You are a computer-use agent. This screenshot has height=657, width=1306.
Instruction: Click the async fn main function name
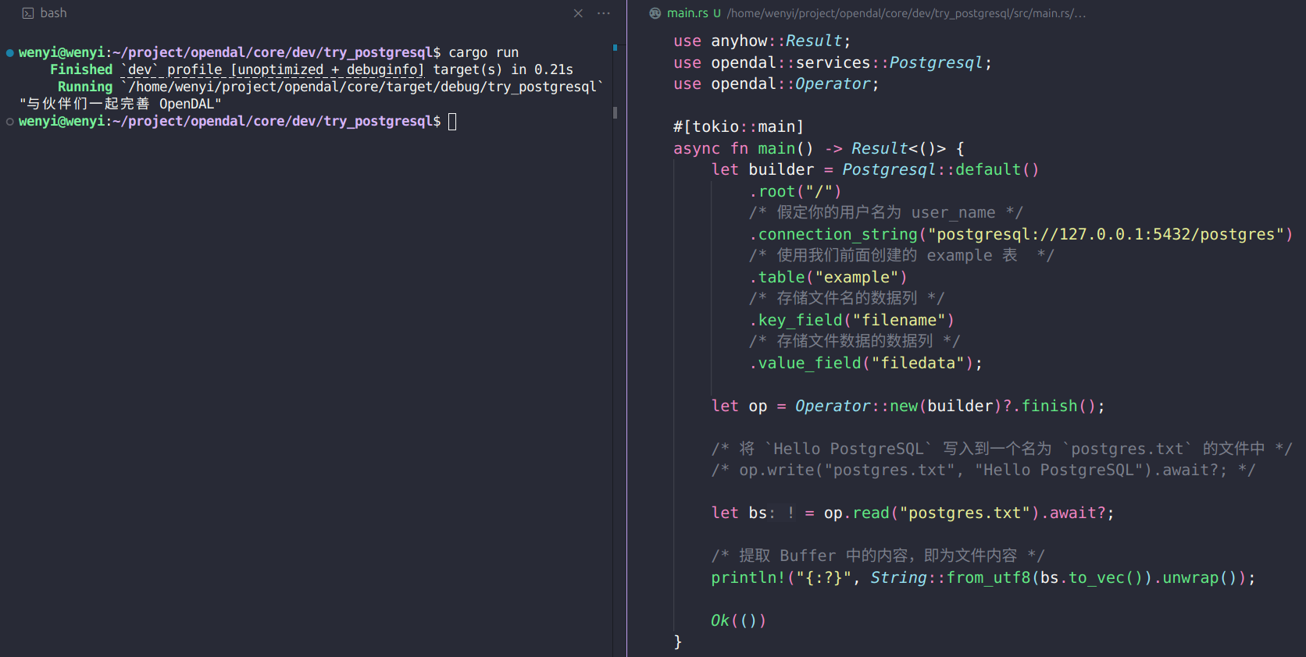[776, 148]
